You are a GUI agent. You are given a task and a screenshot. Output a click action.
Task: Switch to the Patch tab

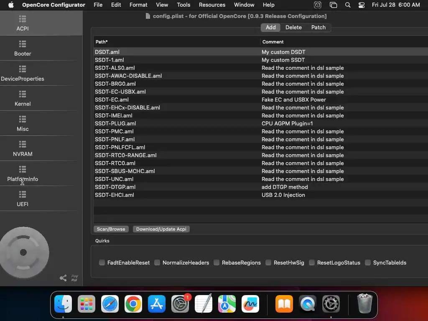coord(318,27)
